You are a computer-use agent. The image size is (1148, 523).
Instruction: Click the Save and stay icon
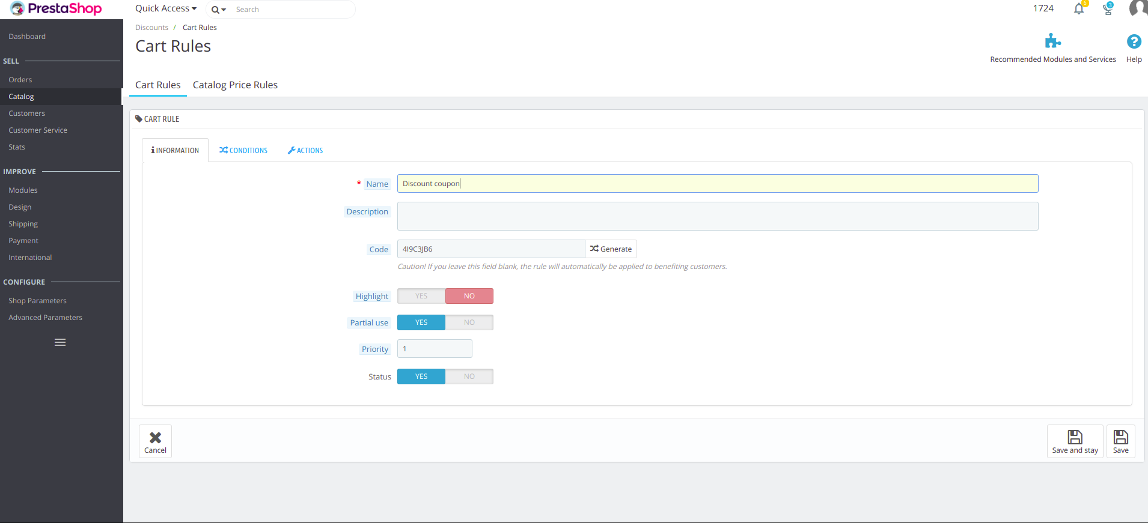click(x=1075, y=438)
